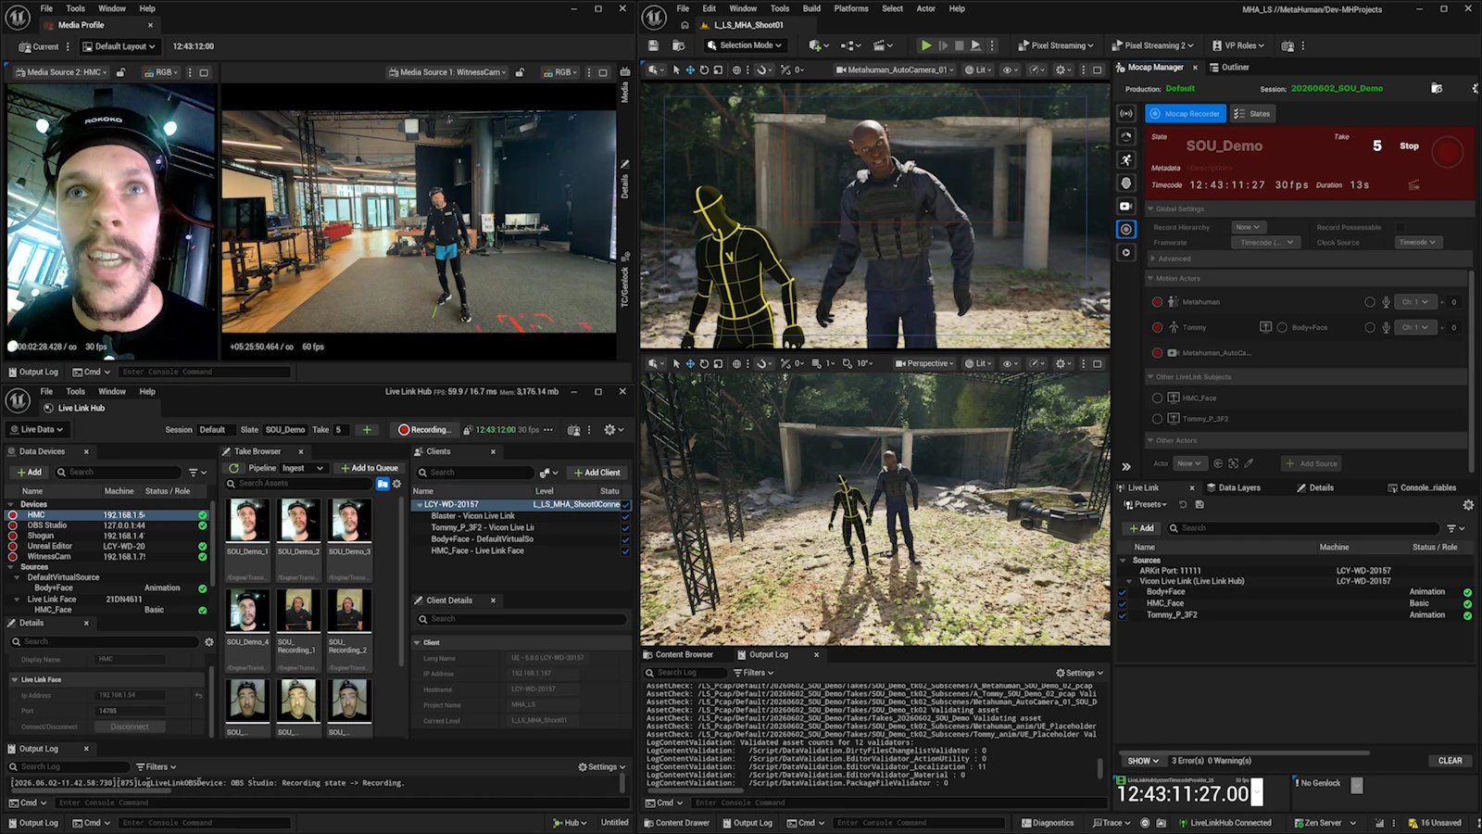Open the face icon tab in Mocap Manager sidebar

click(x=1126, y=183)
